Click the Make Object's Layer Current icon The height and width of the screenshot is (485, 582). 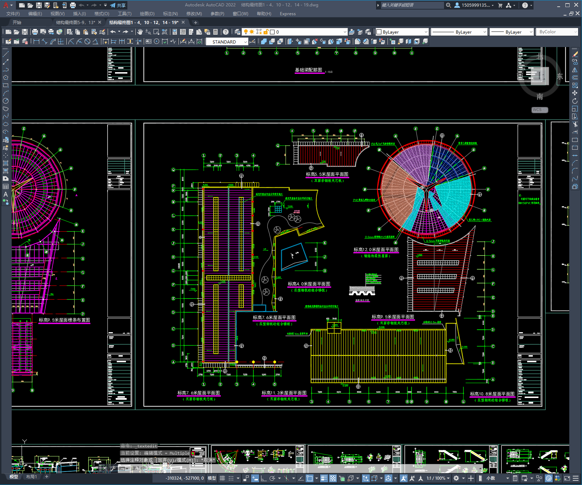[352, 32]
